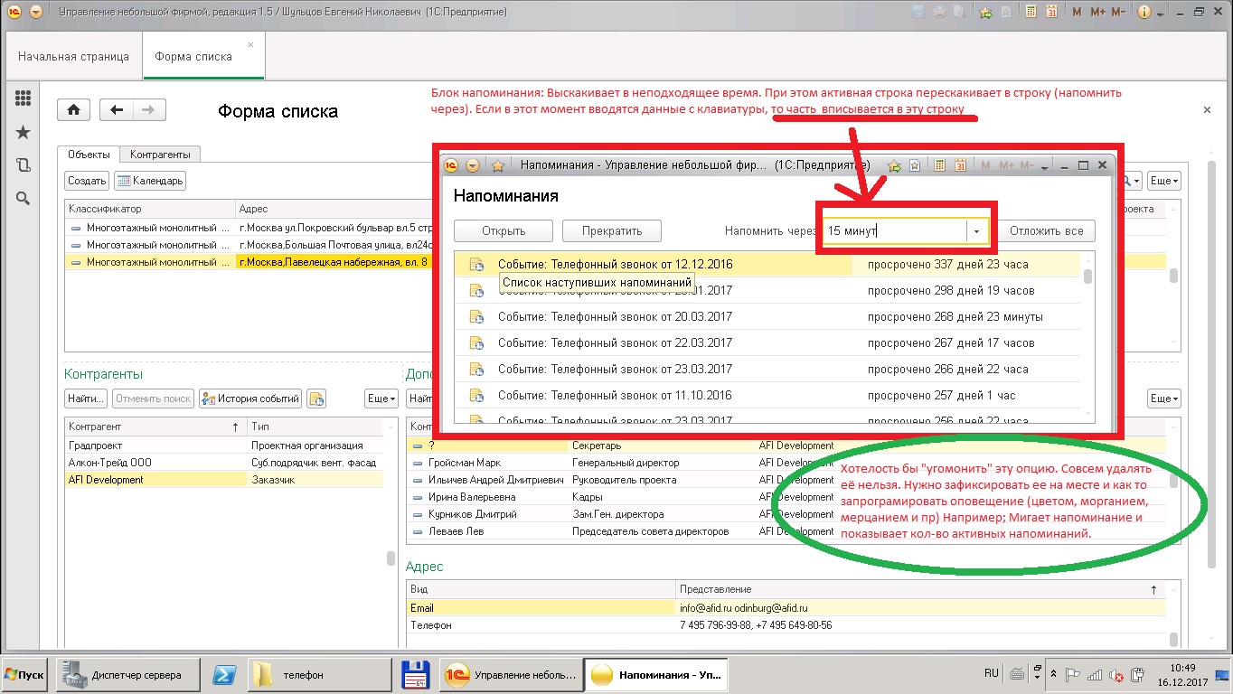
Task: Click the Прекратить button in reminders
Action: tap(611, 230)
